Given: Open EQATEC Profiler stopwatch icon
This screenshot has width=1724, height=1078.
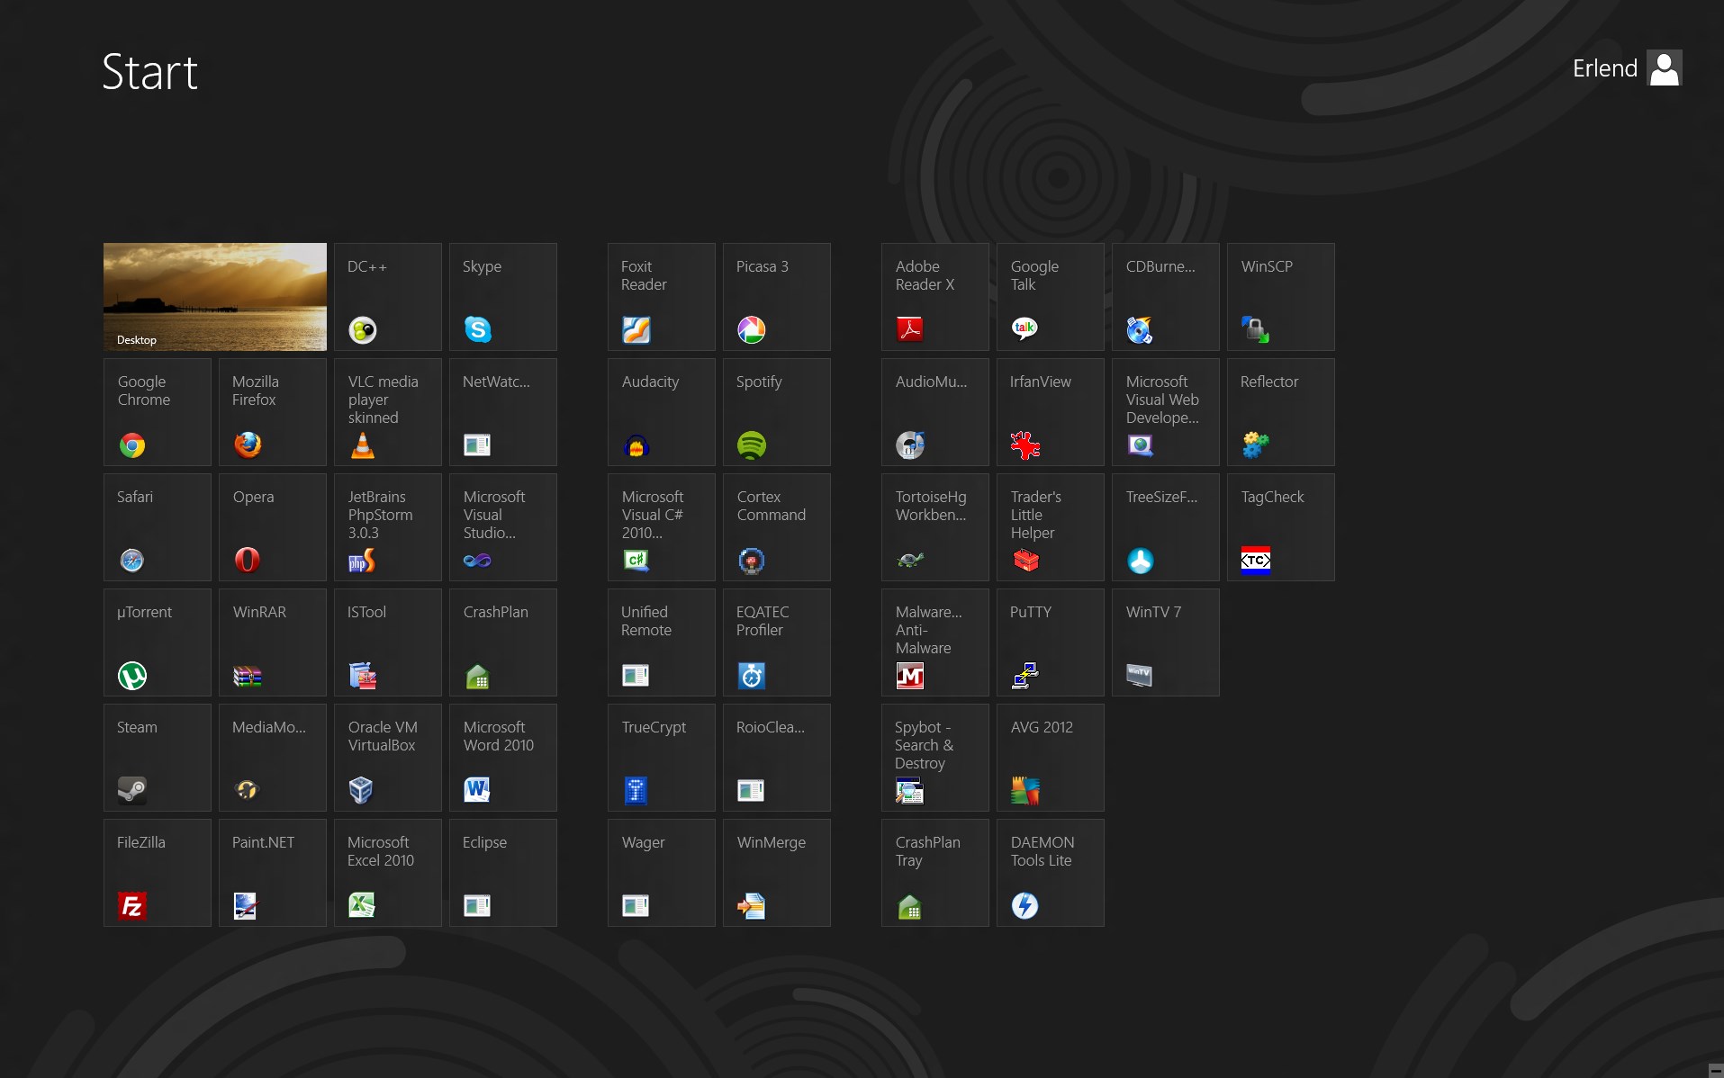Looking at the screenshot, I should point(752,676).
